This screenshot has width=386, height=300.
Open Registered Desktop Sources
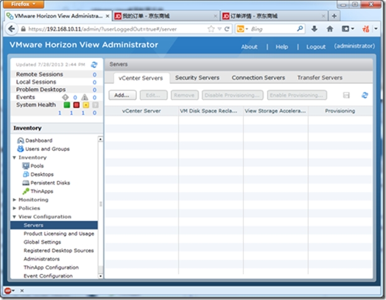[59, 250]
